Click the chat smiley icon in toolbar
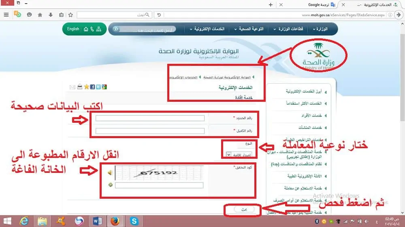Screen dimensions: 405x227 [29, 15]
